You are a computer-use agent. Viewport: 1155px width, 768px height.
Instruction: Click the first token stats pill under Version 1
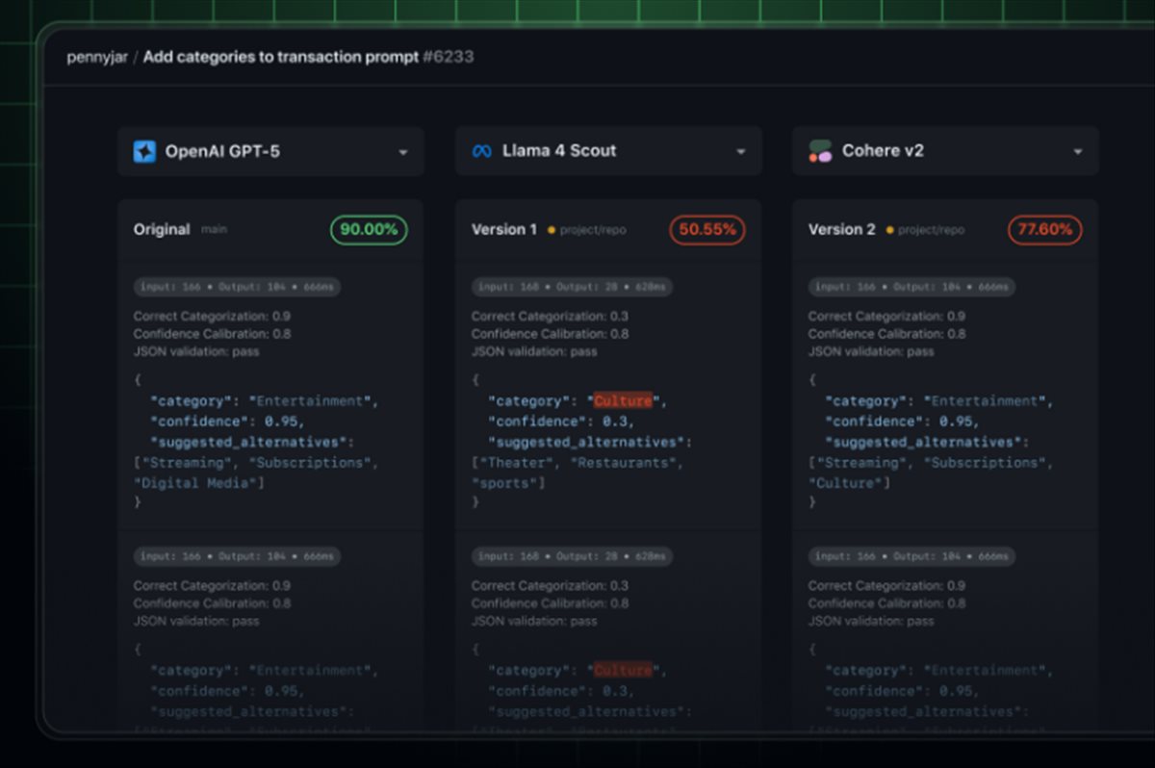coord(572,287)
